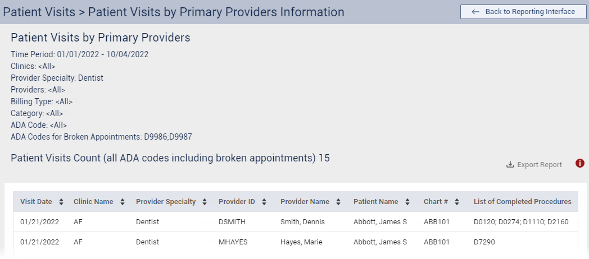Image resolution: width=589 pixels, height=259 pixels.
Task: Select provider name Hayes, Marie
Action: 301,242
